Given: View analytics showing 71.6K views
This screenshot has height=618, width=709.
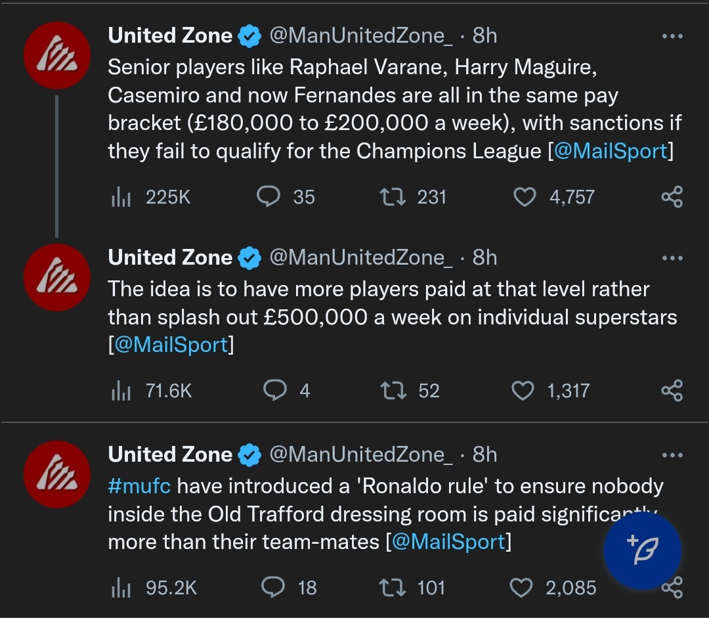Looking at the screenshot, I should pos(121,391).
